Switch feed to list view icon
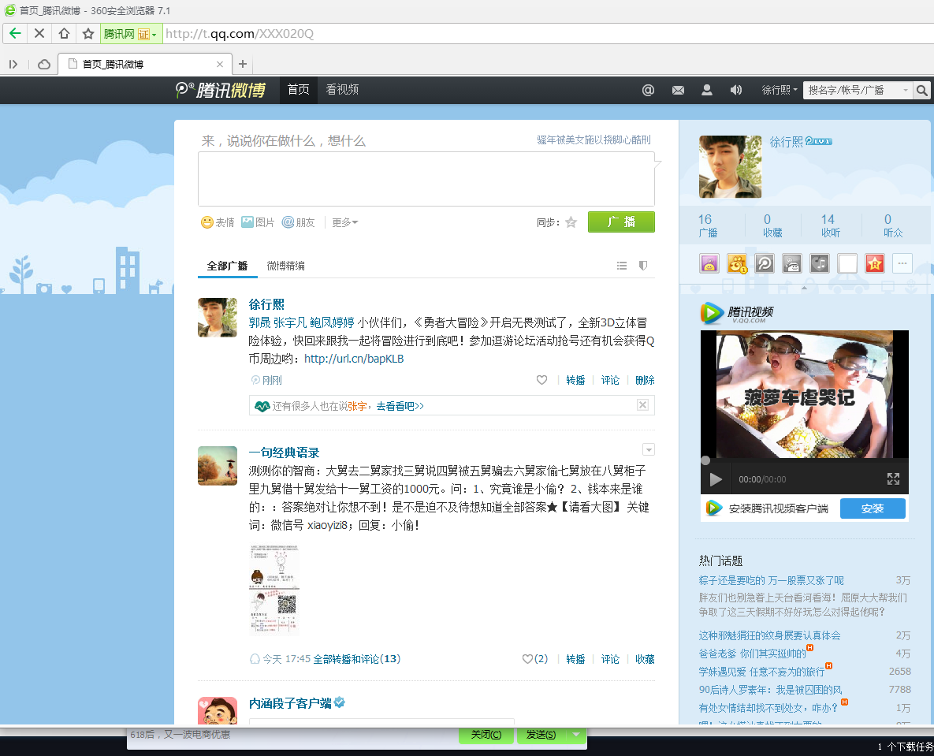Screen dimensions: 934x756 (x=621, y=266)
